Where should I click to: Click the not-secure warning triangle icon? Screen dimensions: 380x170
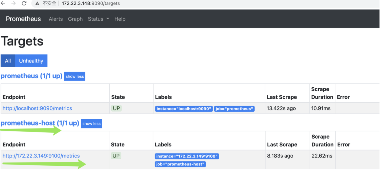pyautogui.click(x=37, y=3)
